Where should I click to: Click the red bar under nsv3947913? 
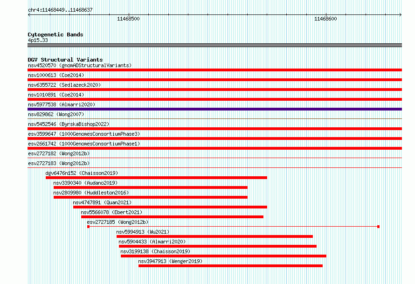click(230, 266)
